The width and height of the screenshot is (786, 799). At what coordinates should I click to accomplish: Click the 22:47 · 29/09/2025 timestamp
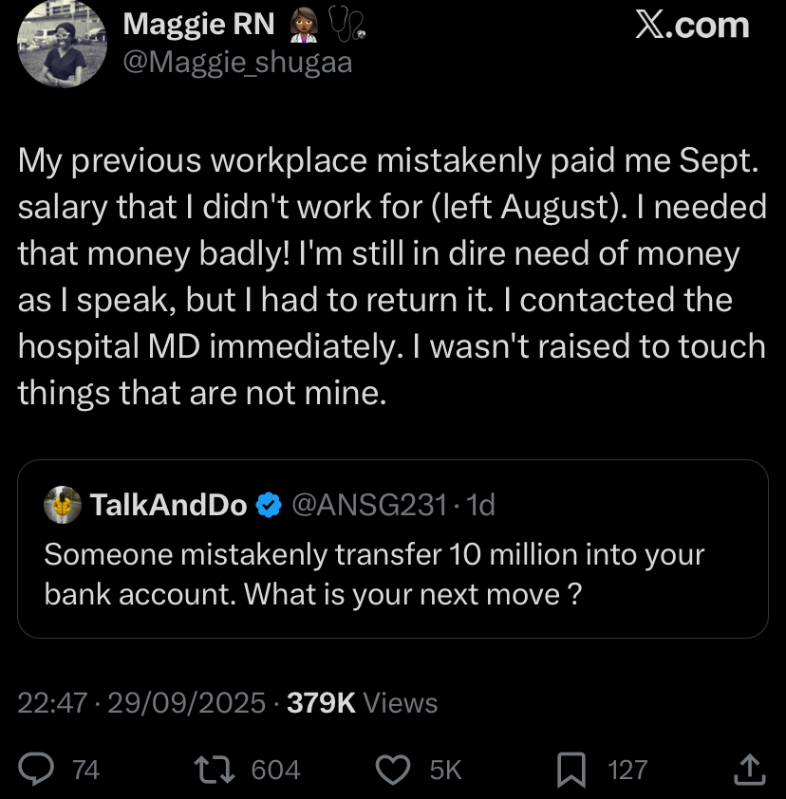[x=142, y=703]
